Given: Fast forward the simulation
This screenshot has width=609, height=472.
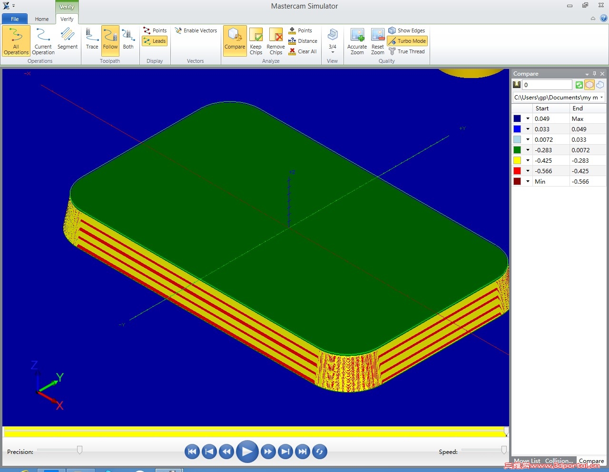Looking at the screenshot, I should [268, 452].
